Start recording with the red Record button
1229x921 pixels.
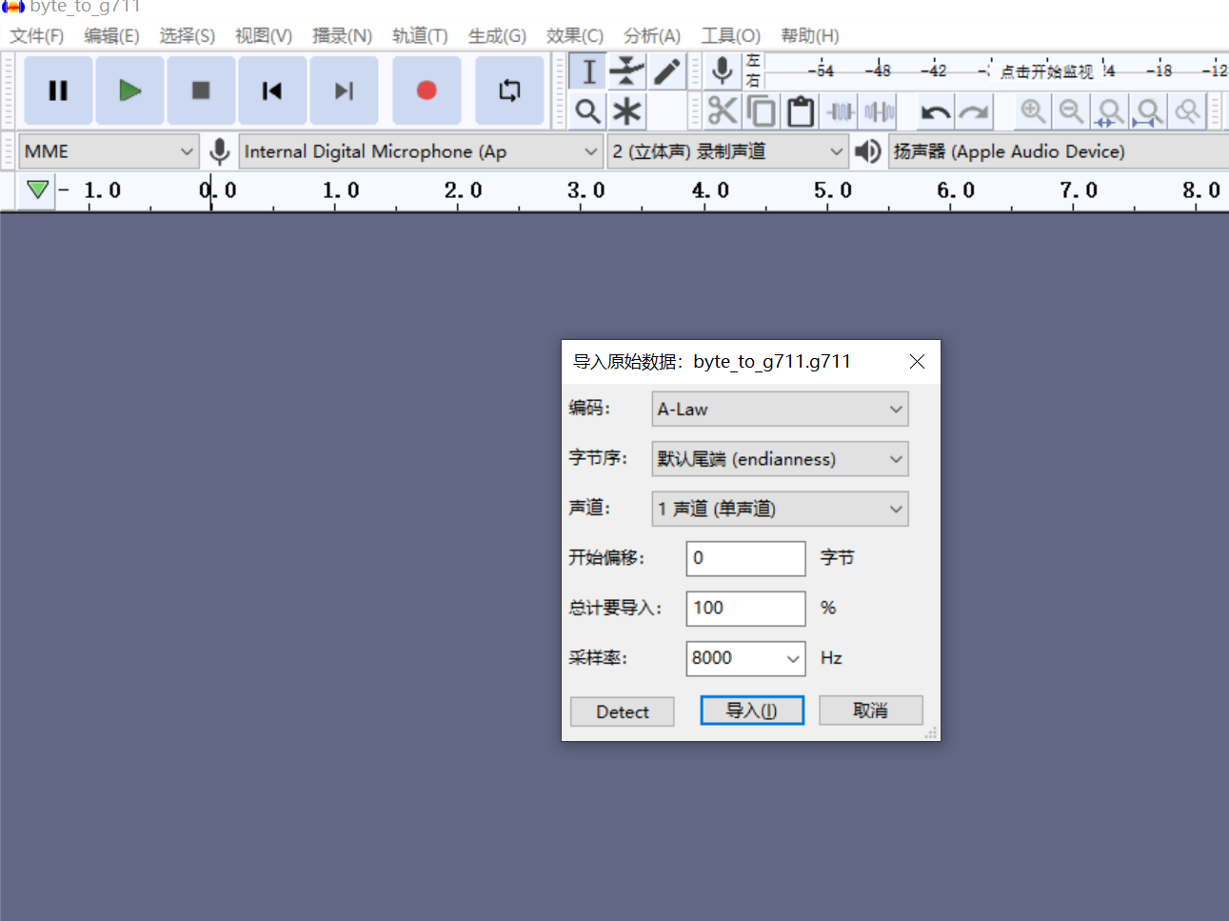426,90
